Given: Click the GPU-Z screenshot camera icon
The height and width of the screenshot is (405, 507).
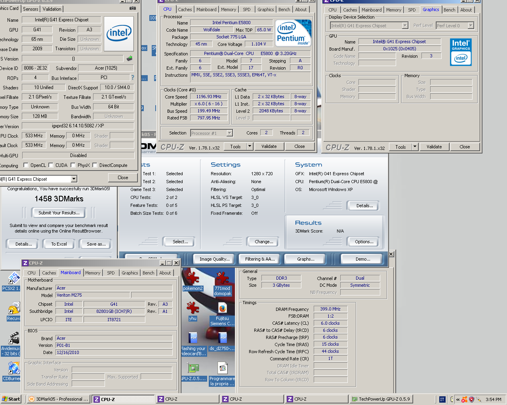Looking at the screenshot, I should 133,8.
